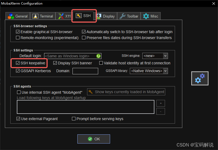
Task: Enable Validate host identity at first connection
Action: [x=101, y=63]
